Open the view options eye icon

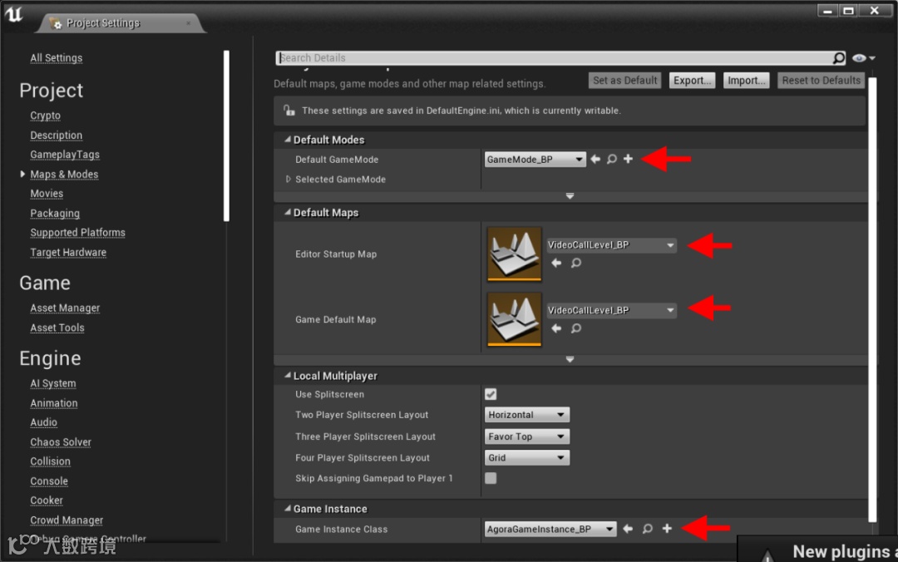[x=858, y=58]
